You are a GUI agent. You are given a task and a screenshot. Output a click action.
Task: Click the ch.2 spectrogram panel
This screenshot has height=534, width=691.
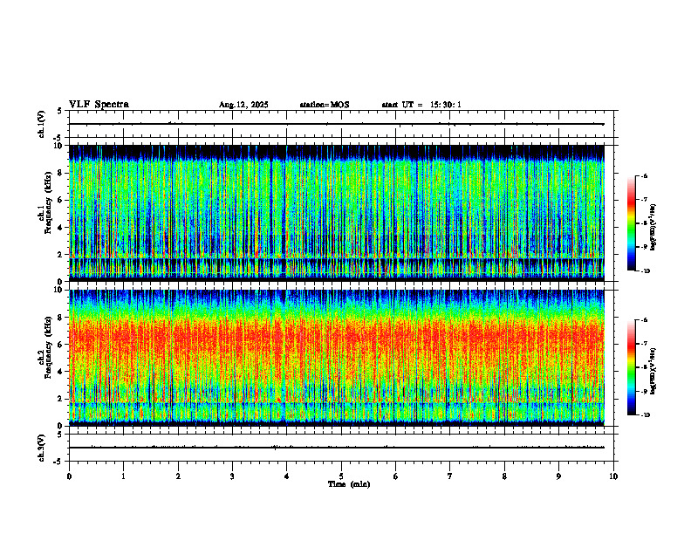tap(337, 358)
